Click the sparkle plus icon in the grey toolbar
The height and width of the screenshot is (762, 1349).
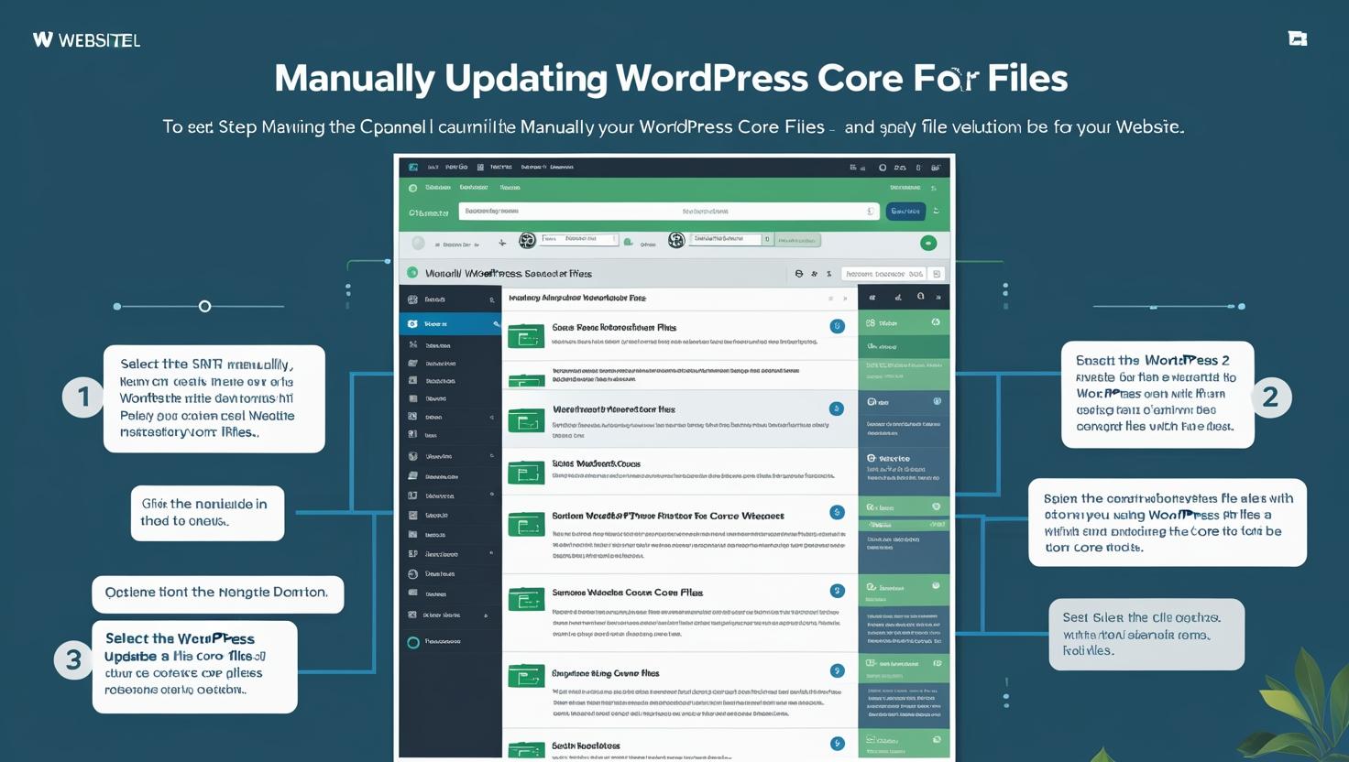click(502, 243)
